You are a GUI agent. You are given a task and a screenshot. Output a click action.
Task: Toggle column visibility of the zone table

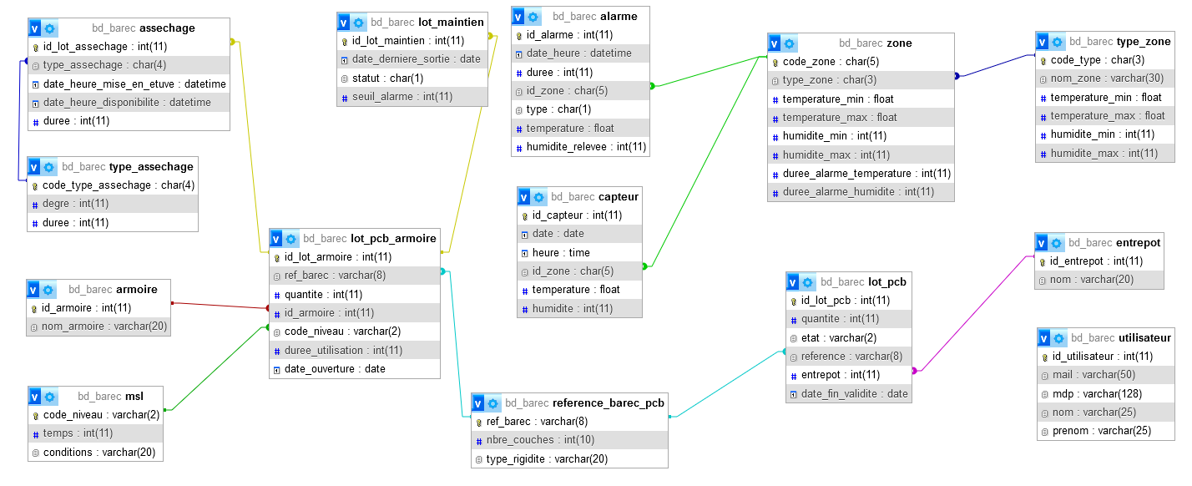tap(775, 43)
